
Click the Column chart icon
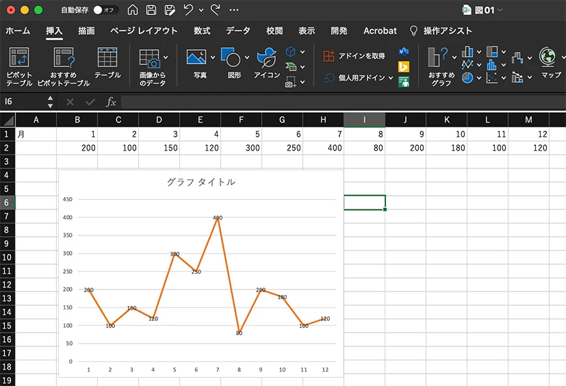(x=467, y=51)
